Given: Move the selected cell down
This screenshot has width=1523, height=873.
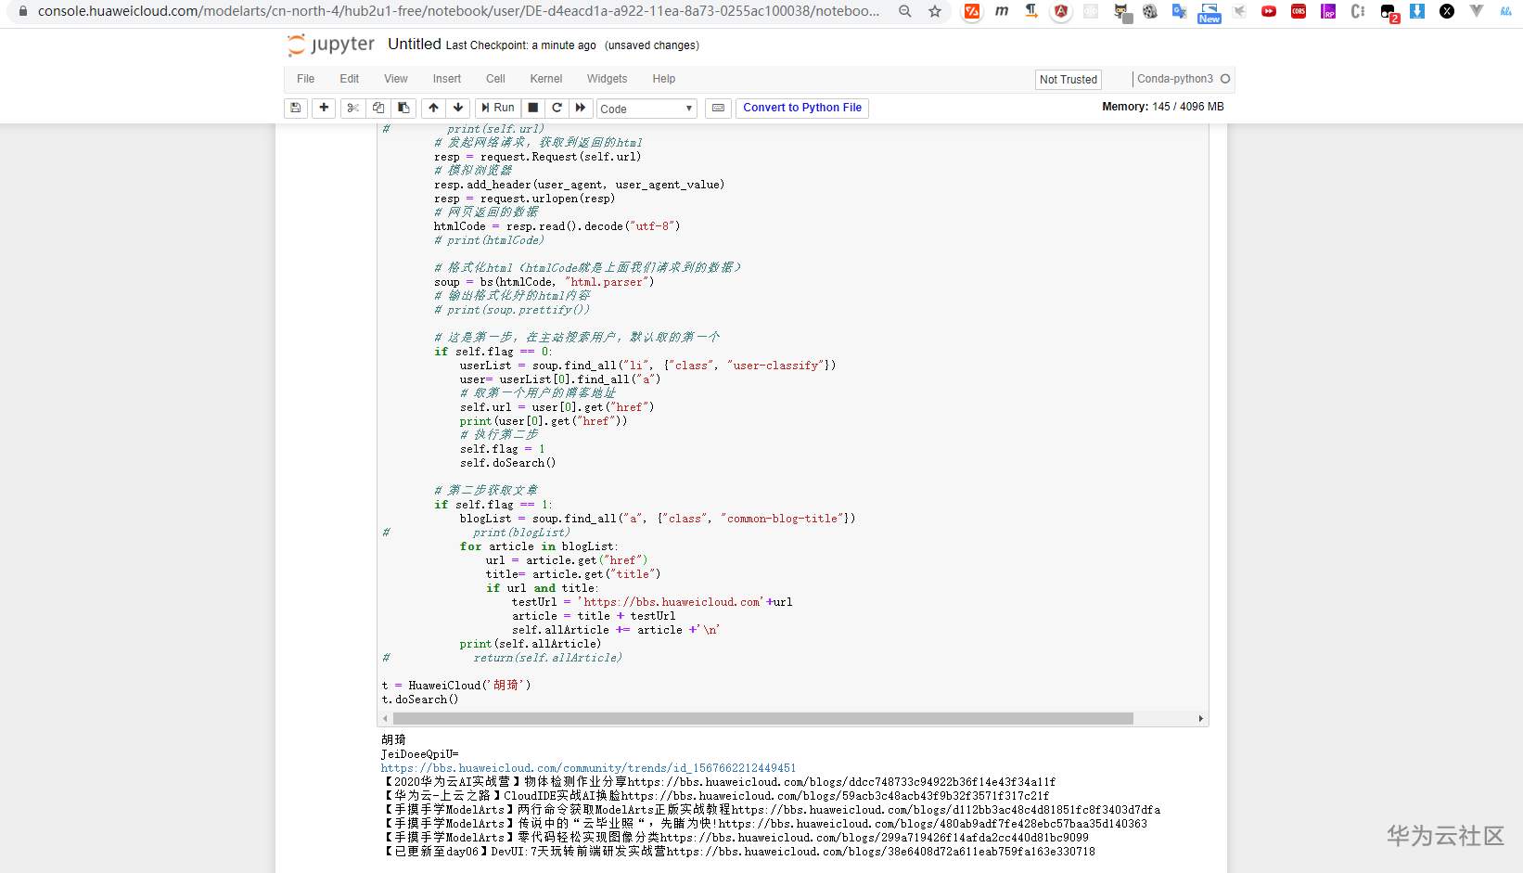Looking at the screenshot, I should point(458,108).
